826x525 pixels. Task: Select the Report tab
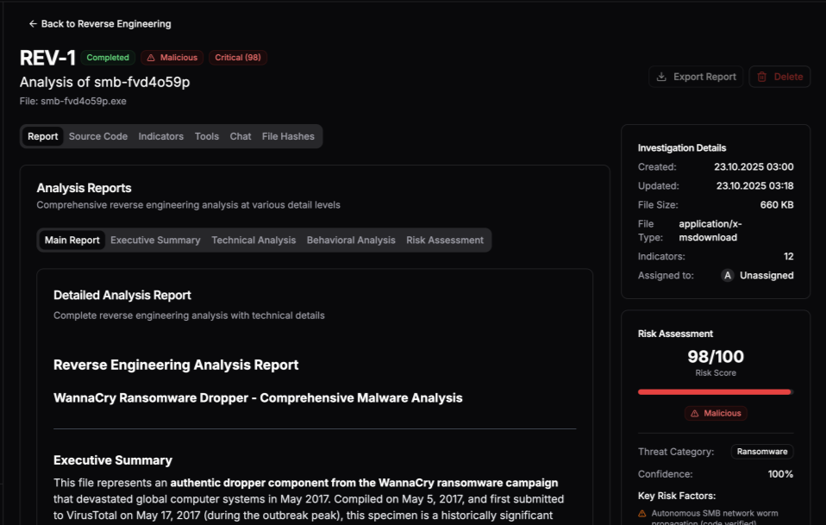tap(42, 136)
